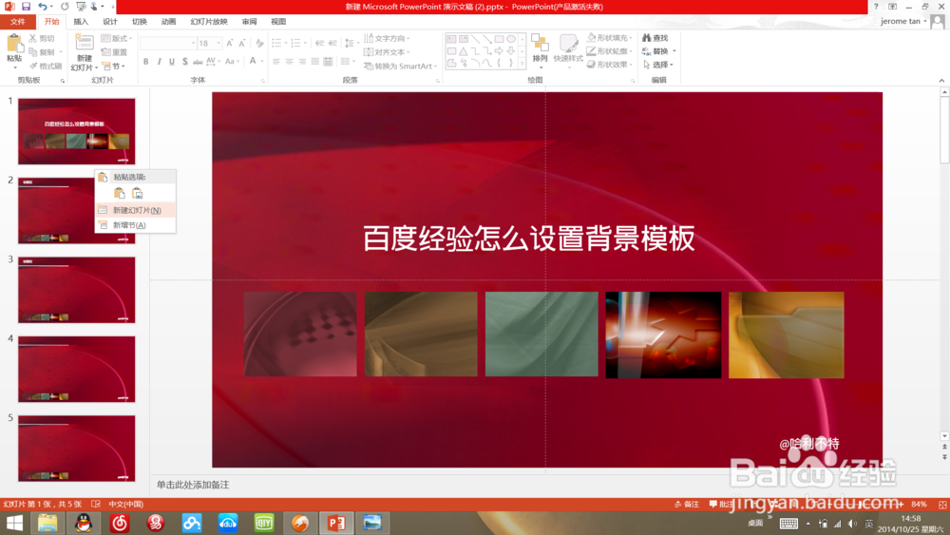The width and height of the screenshot is (950, 535).
Task: Click the Copy (复制) button
Action: [43, 52]
